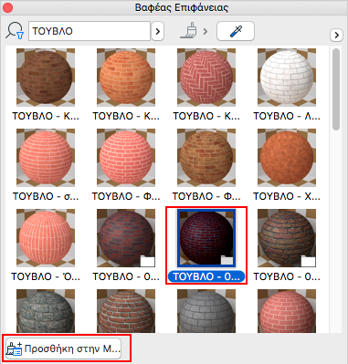Select the grey concrete block sphere thumbnail

[x=206, y=311]
